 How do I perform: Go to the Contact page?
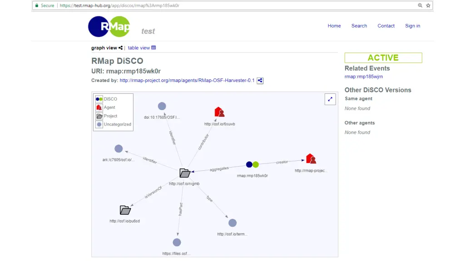point(386,26)
